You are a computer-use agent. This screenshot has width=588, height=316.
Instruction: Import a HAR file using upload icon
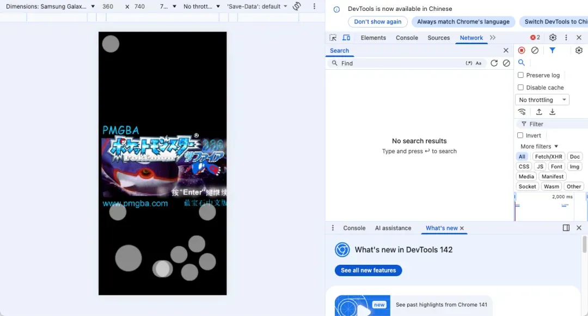click(539, 112)
